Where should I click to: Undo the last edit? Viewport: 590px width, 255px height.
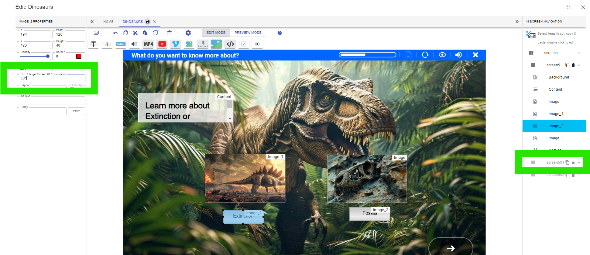pyautogui.click(x=115, y=33)
